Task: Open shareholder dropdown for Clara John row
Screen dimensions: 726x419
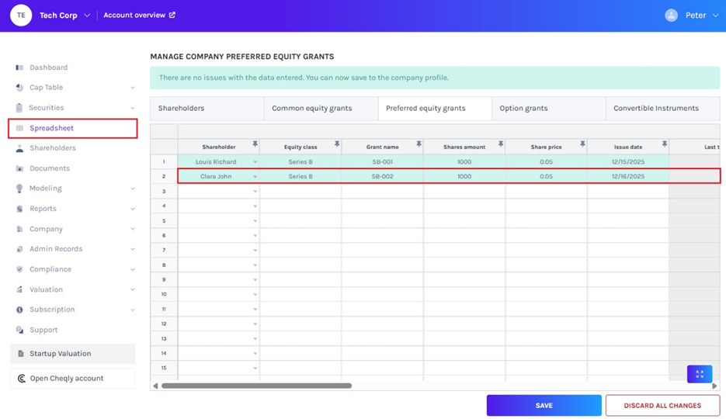Action: (255, 177)
